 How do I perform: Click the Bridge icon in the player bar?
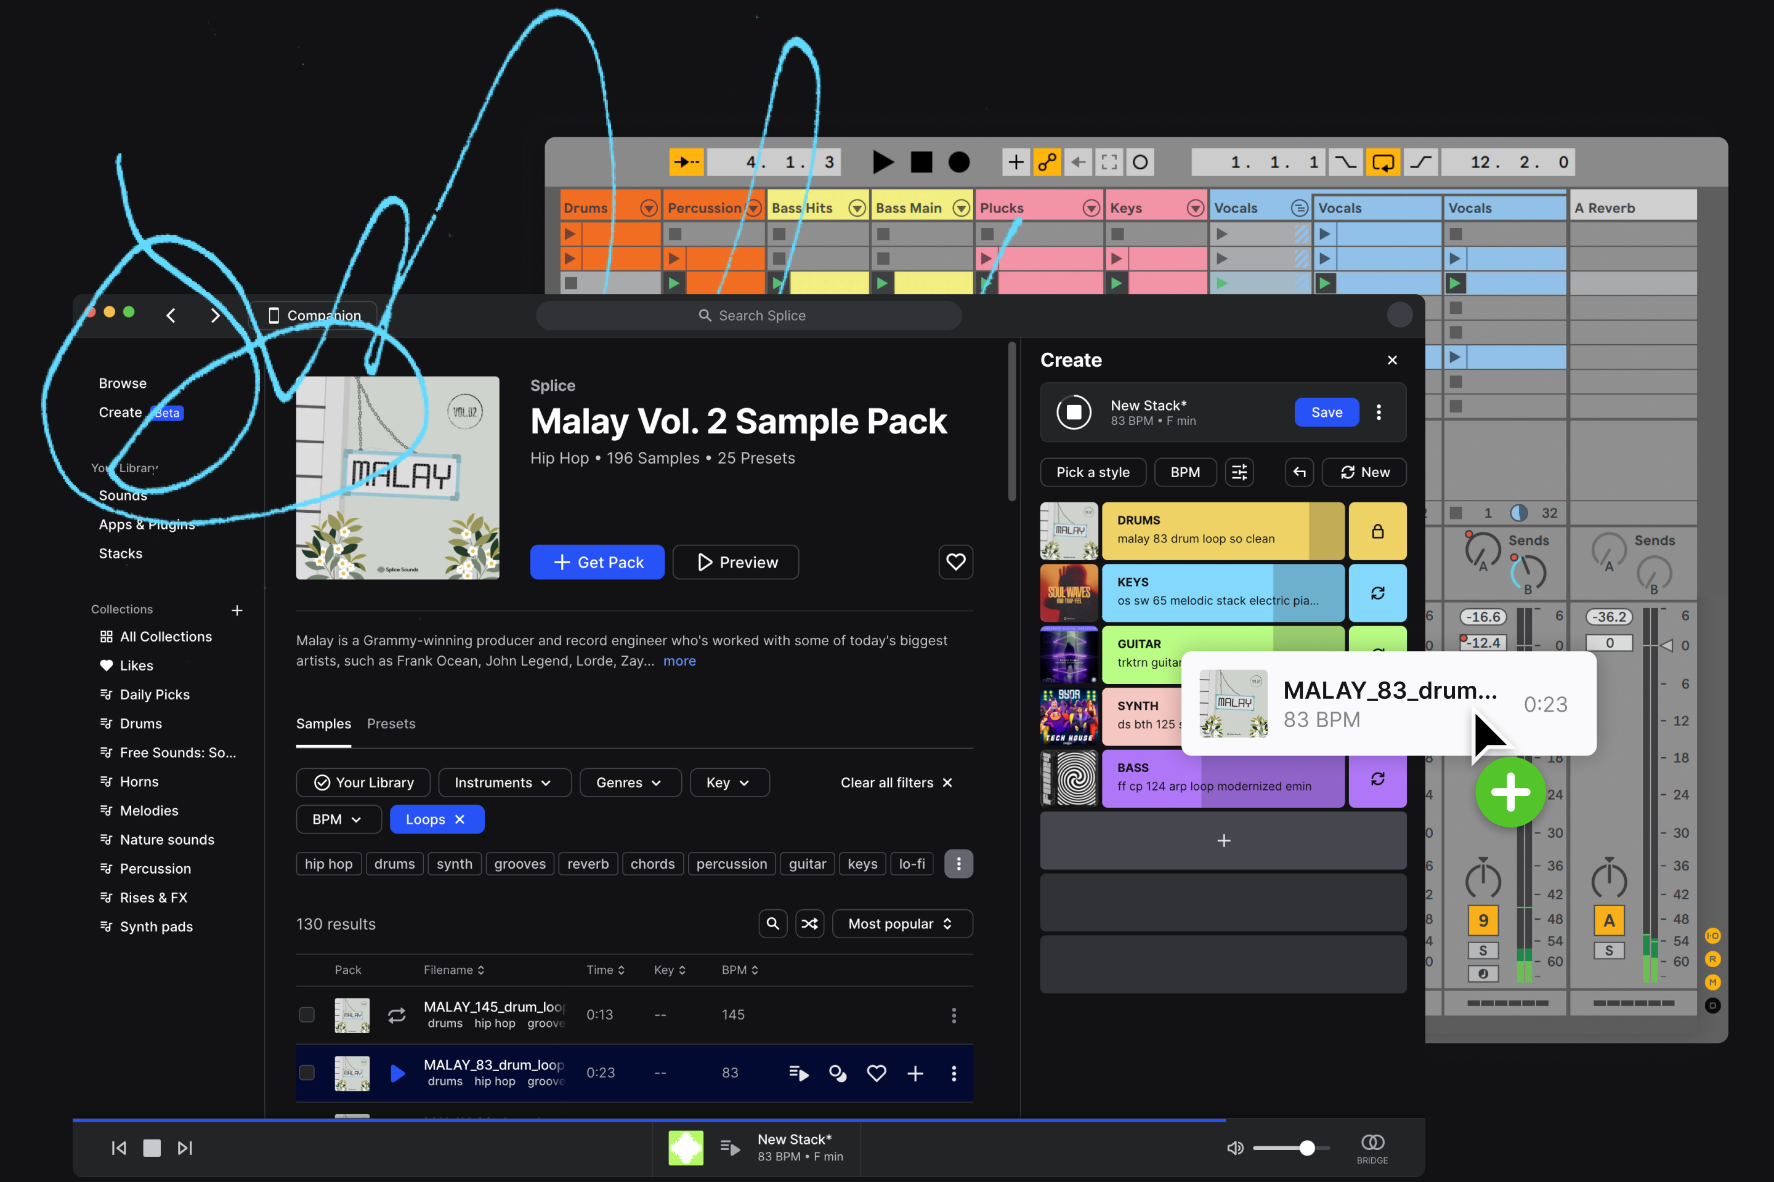click(x=1372, y=1148)
